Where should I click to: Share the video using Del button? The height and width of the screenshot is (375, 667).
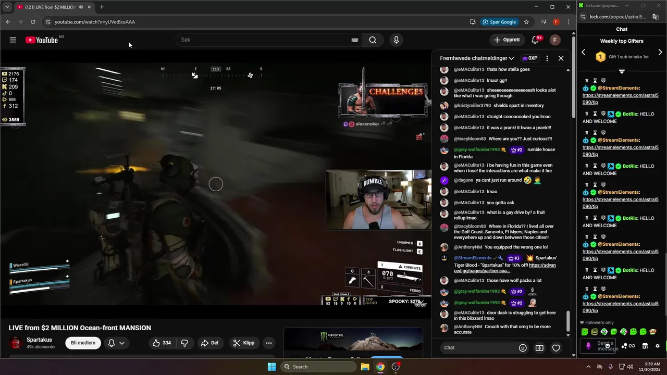(x=209, y=343)
